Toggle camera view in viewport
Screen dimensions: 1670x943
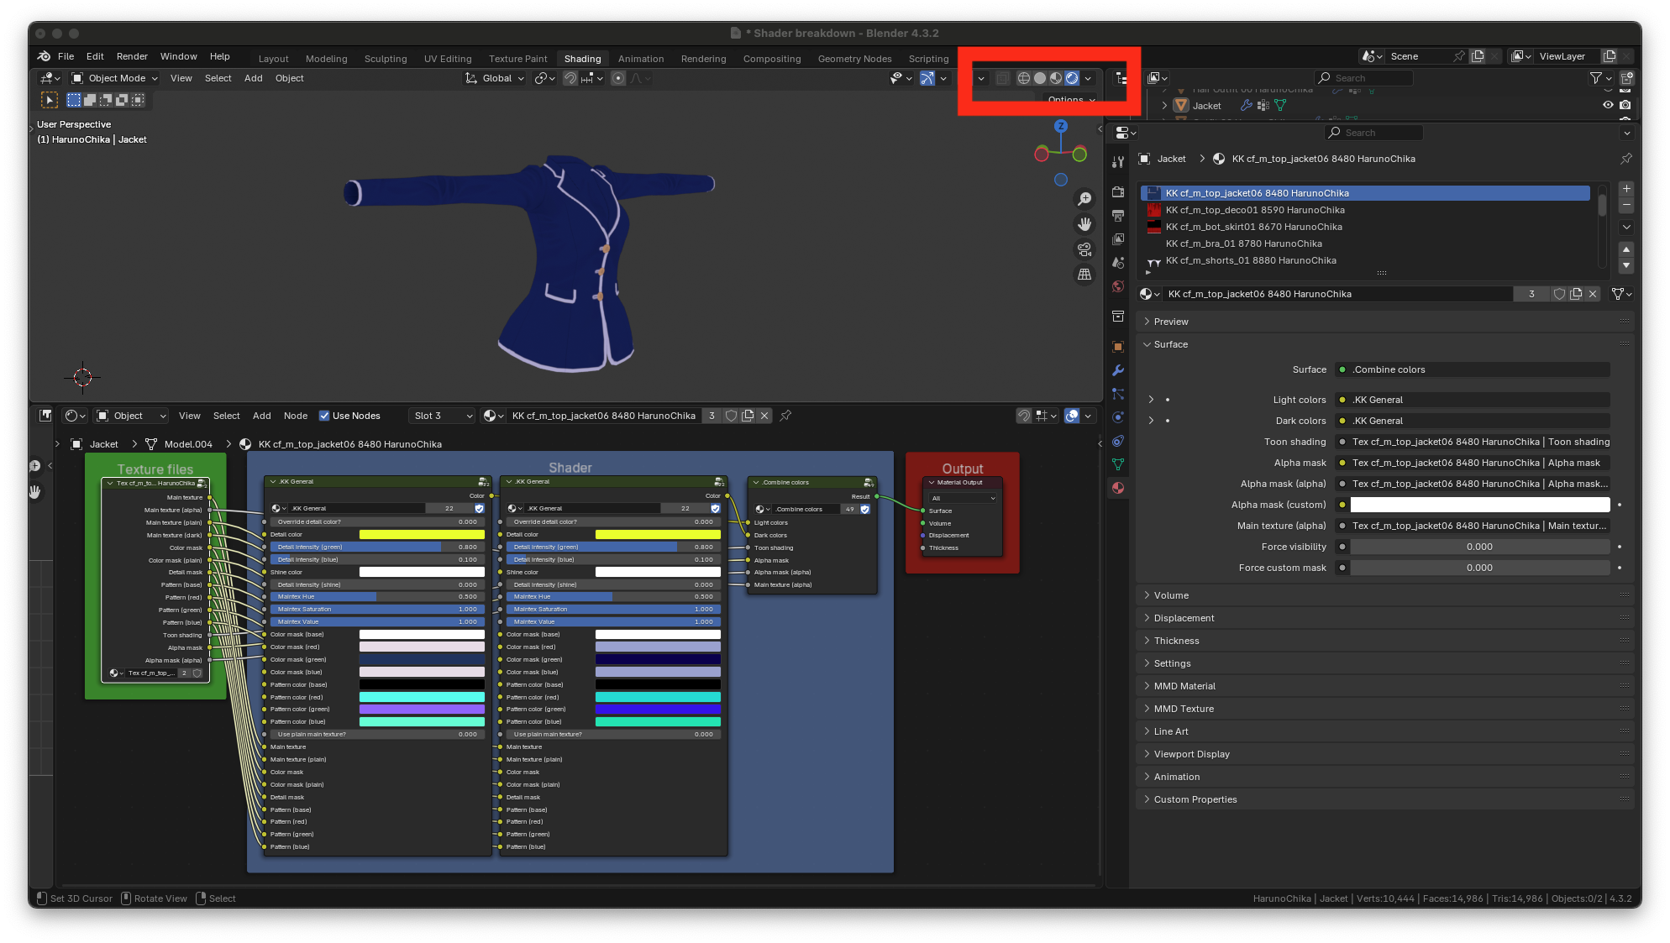[x=1084, y=249]
